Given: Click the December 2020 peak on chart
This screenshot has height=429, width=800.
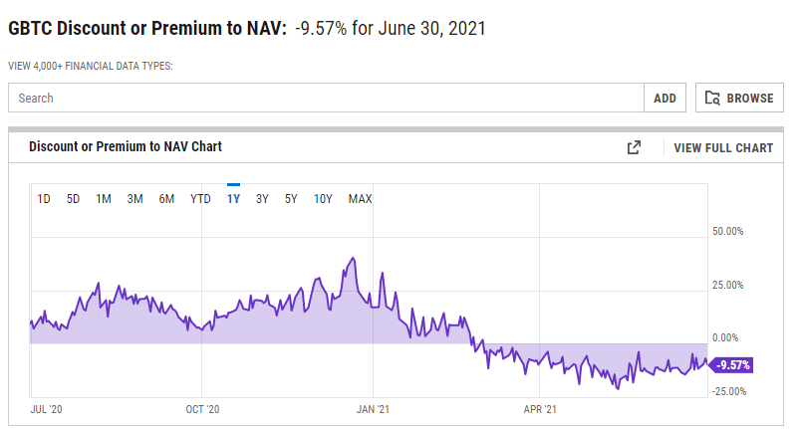Looking at the screenshot, I should [x=353, y=259].
